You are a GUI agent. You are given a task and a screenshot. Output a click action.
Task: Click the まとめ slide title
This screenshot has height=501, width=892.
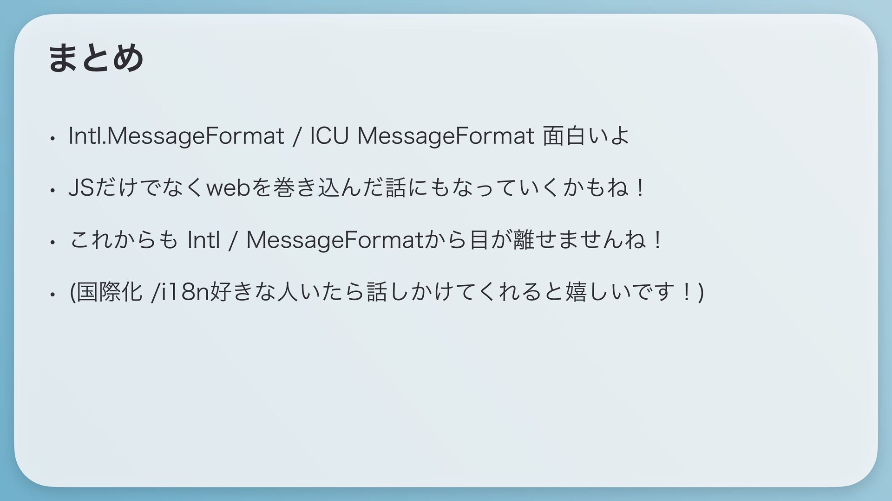96,58
